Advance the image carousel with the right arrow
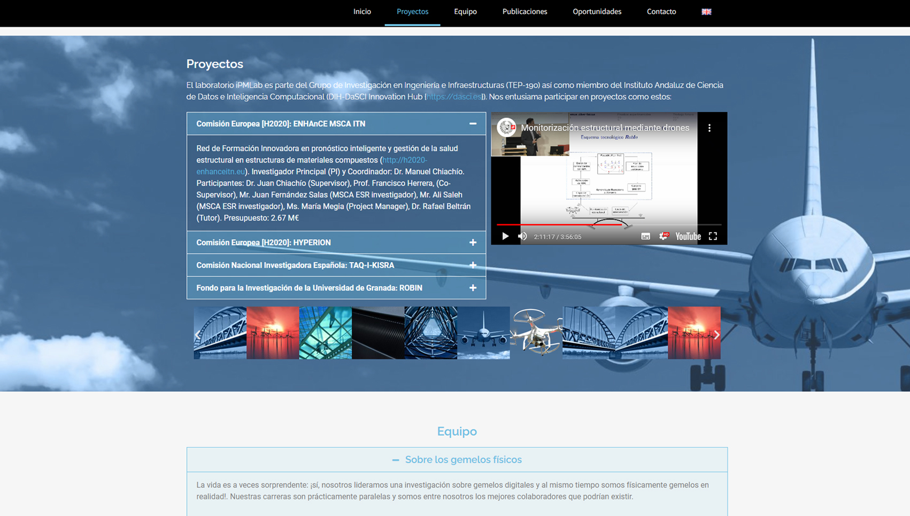The height and width of the screenshot is (516, 910). [717, 335]
